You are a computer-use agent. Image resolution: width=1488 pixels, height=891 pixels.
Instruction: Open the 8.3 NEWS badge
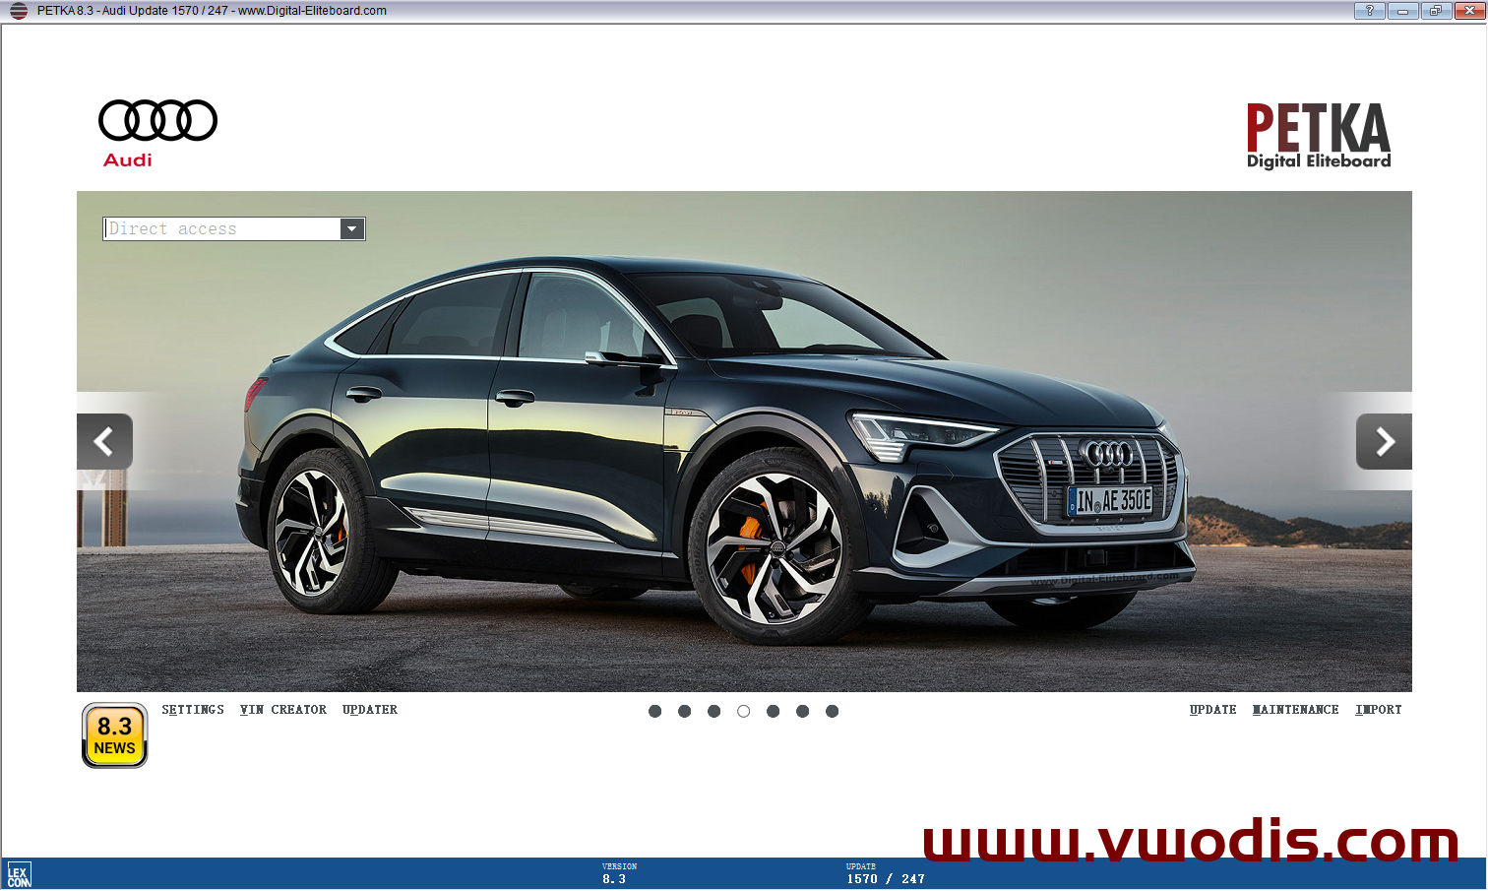(114, 735)
